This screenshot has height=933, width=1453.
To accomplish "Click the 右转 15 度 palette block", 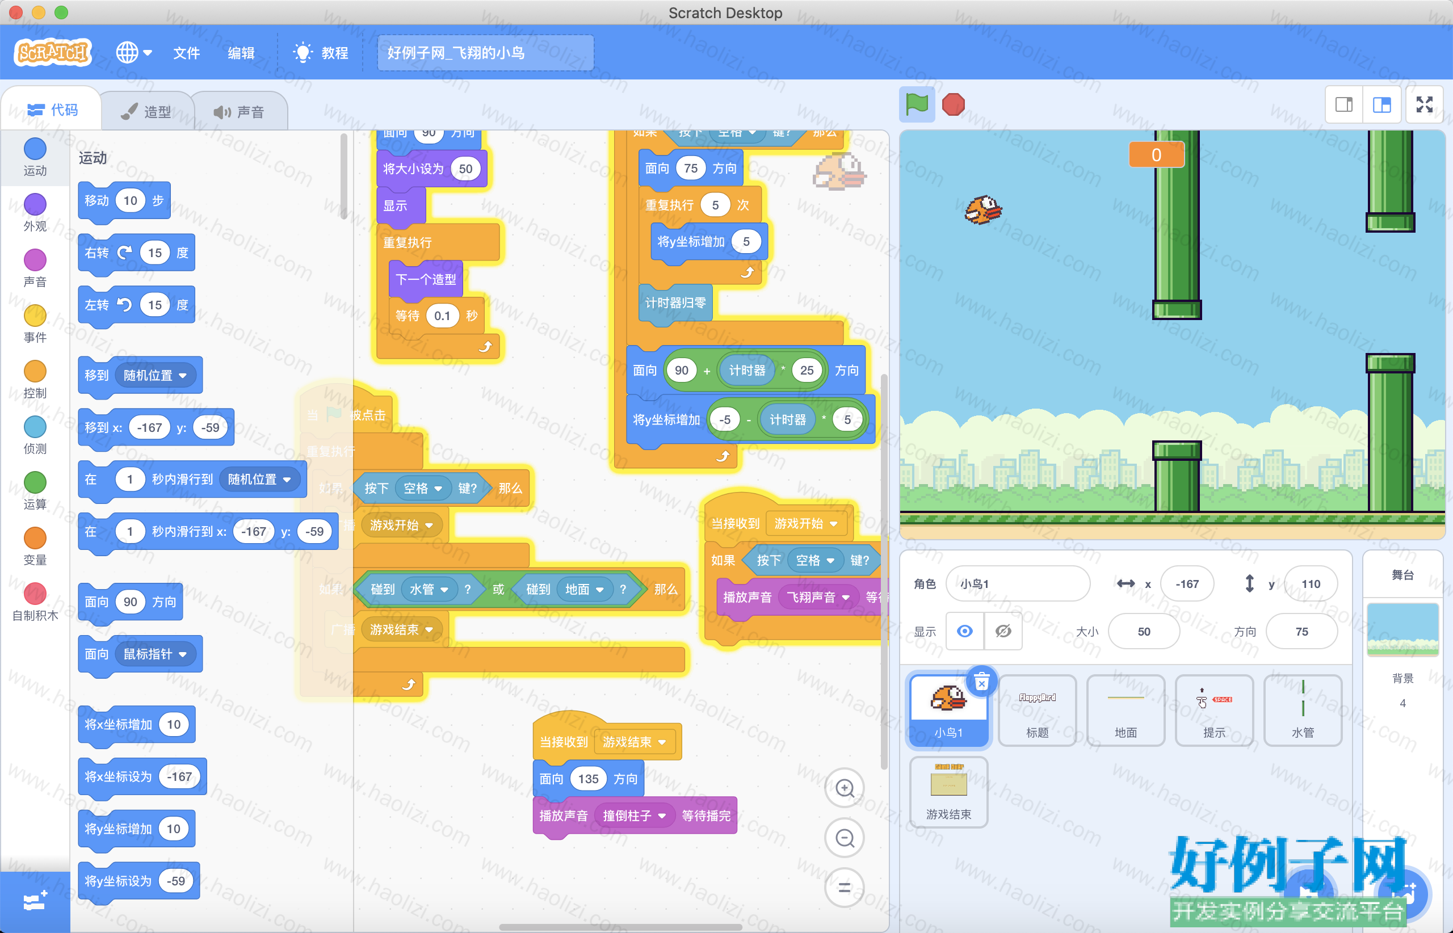I will [x=136, y=253].
